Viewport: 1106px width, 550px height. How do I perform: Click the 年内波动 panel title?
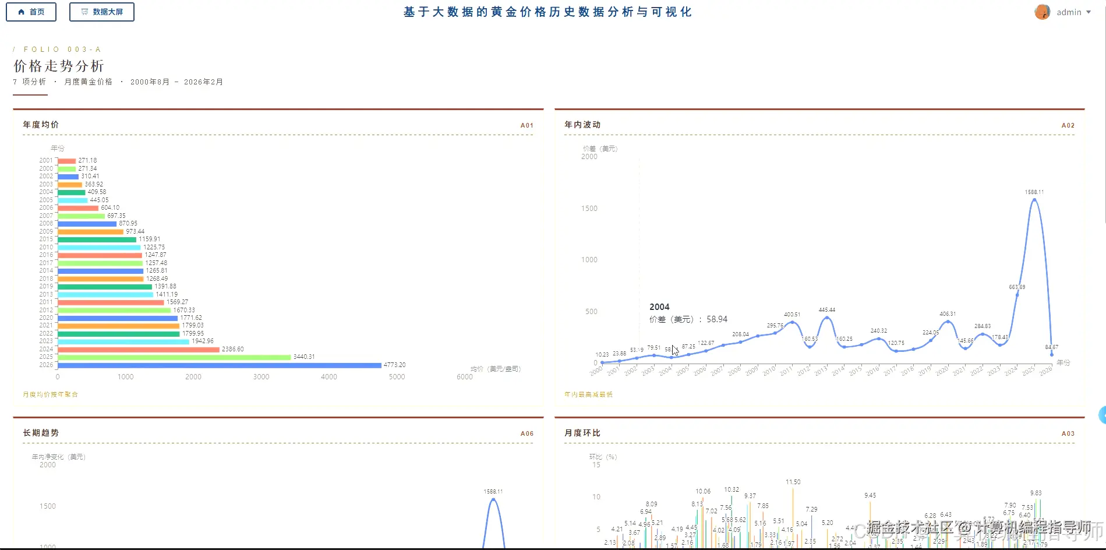pos(582,125)
